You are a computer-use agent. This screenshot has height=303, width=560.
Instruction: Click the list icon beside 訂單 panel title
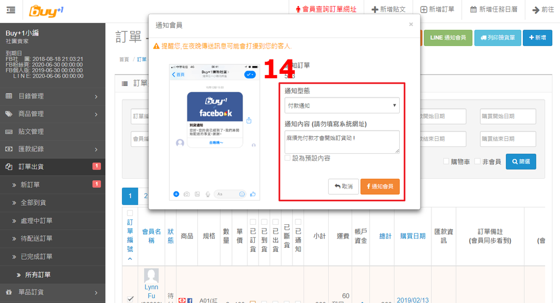125,84
